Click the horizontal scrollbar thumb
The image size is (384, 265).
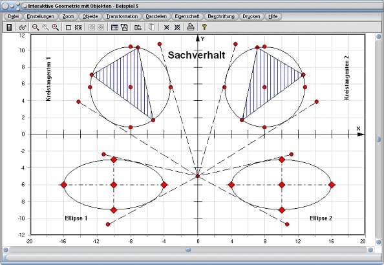tap(188, 250)
